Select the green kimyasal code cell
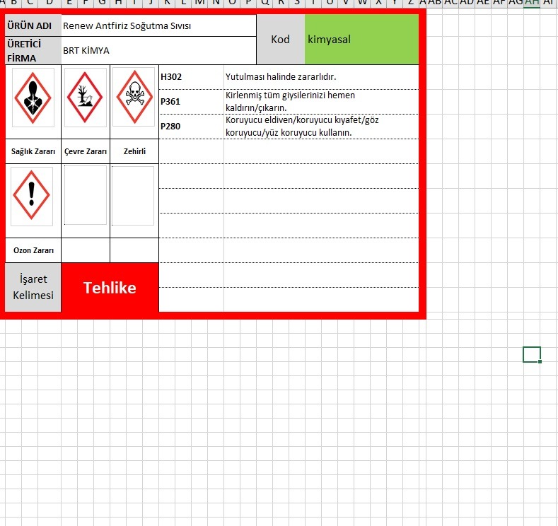Screen dimensions: 558x526 [361, 39]
